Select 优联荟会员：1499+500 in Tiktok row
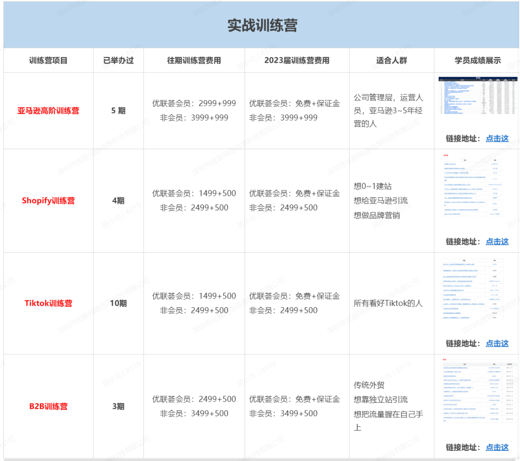 [x=194, y=296]
